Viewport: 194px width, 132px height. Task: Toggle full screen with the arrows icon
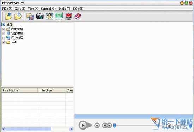(x=49, y=16)
